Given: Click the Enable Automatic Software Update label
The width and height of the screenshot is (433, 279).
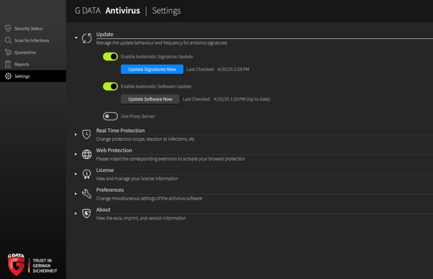Looking at the screenshot, I should [156, 86].
